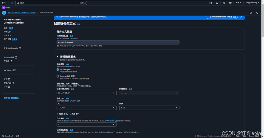Viewport: 264px width, 138px height.
Task: Open the liangyuan deng account menu
Action: tap(252, 3)
